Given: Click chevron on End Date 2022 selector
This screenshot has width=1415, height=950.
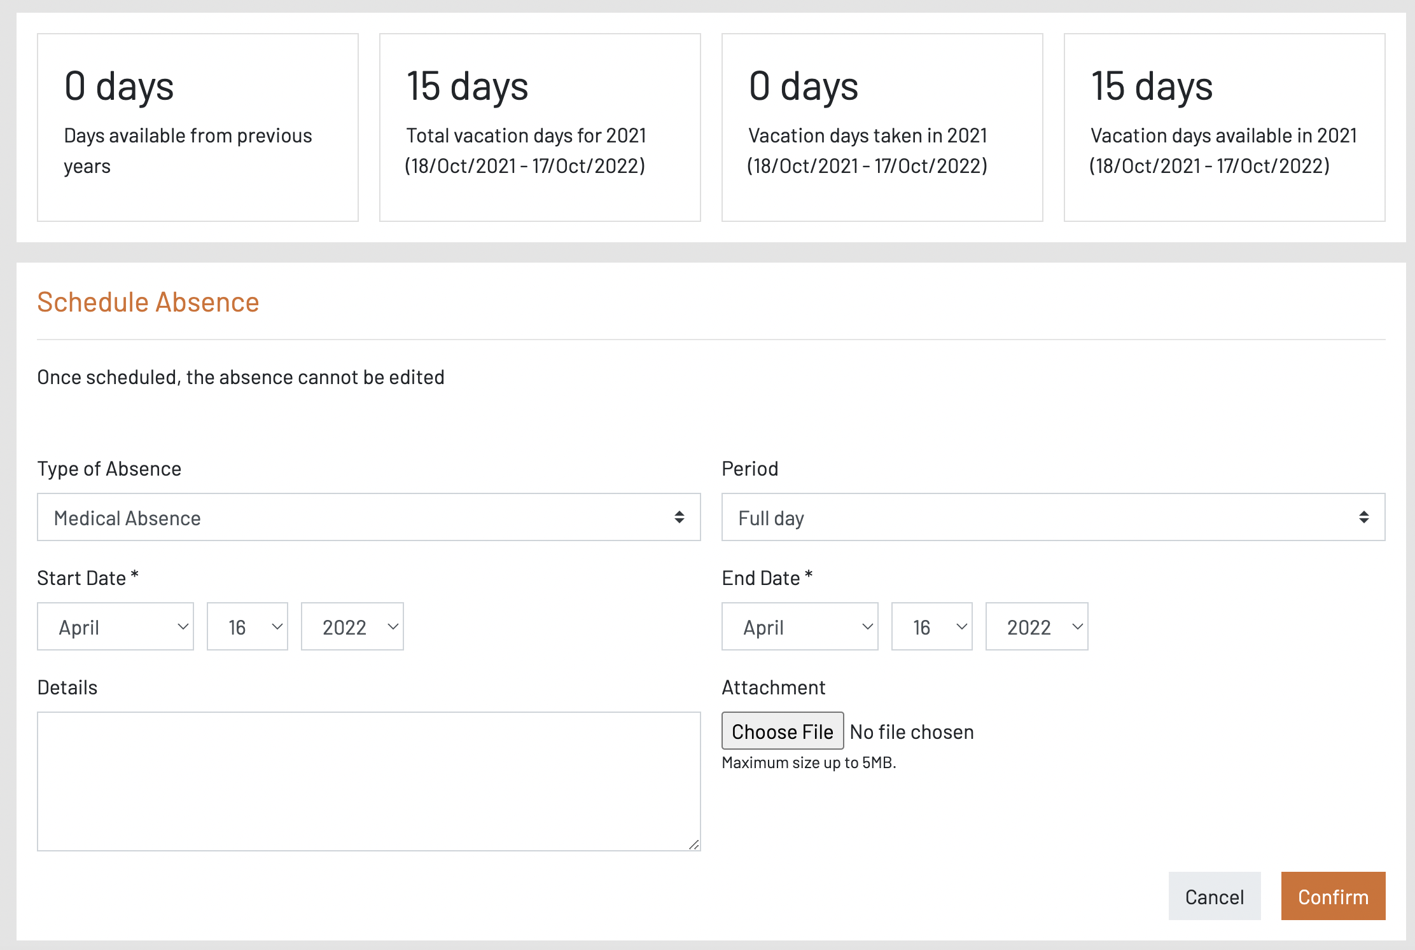Looking at the screenshot, I should click(1077, 626).
